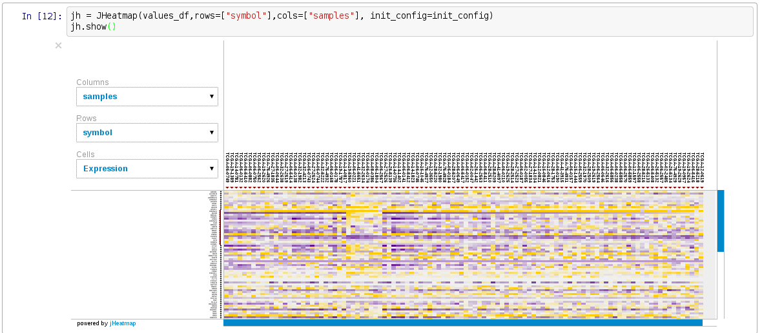Select column header TCGA-06-0749
762x333 pixels.
point(227,167)
